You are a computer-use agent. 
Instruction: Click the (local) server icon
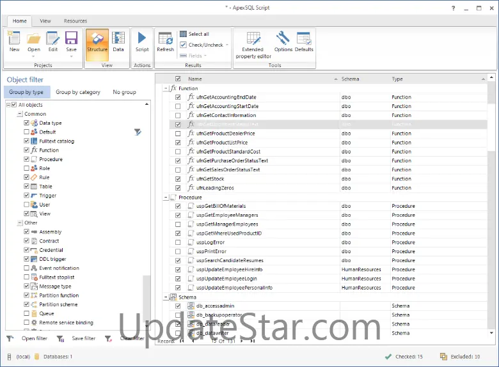pos(10,357)
